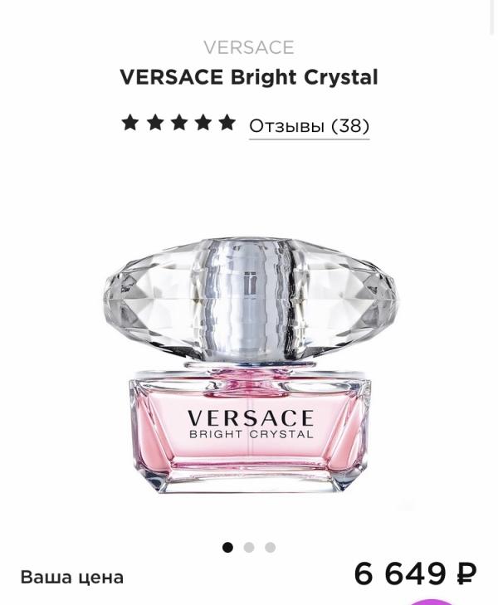The image size is (498, 605).
Task: Open the Отзывы (38) reviews link
Action: pos(309,126)
